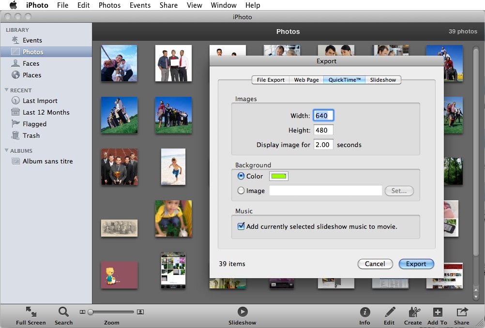The image size is (485, 328).
Task: Click the scrollbar down arrow
Action: click(476, 297)
